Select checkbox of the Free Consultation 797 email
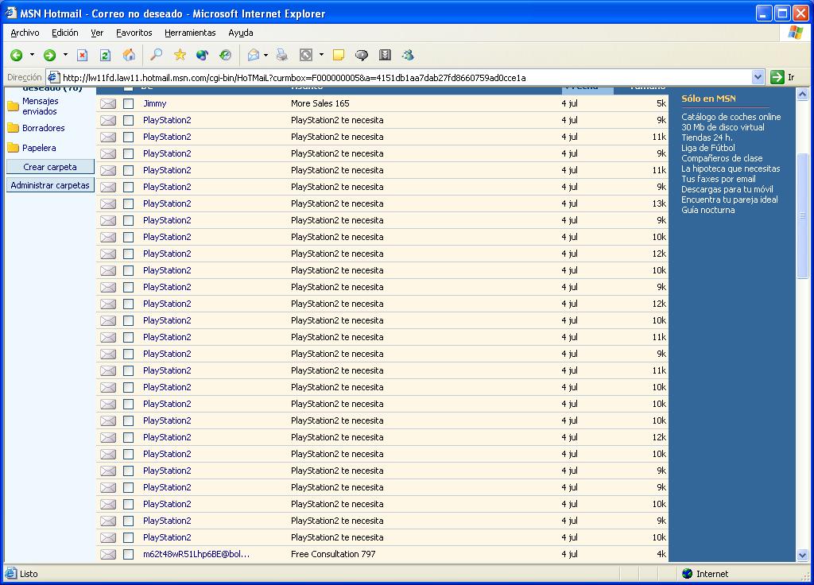Image resolution: width=814 pixels, height=585 pixels. tap(128, 554)
